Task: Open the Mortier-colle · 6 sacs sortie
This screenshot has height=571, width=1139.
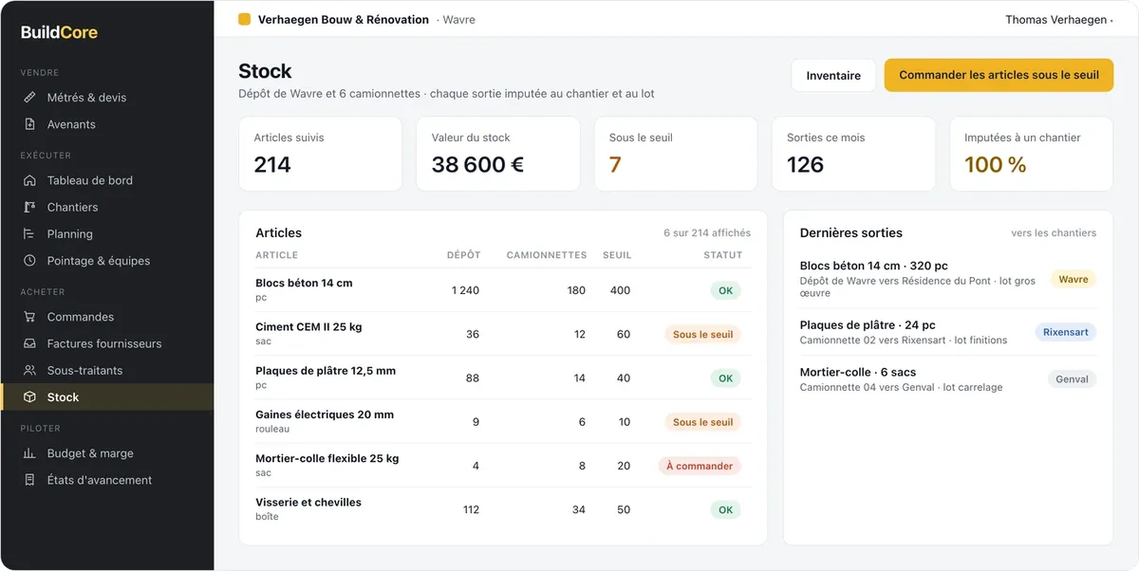Action: (x=948, y=379)
